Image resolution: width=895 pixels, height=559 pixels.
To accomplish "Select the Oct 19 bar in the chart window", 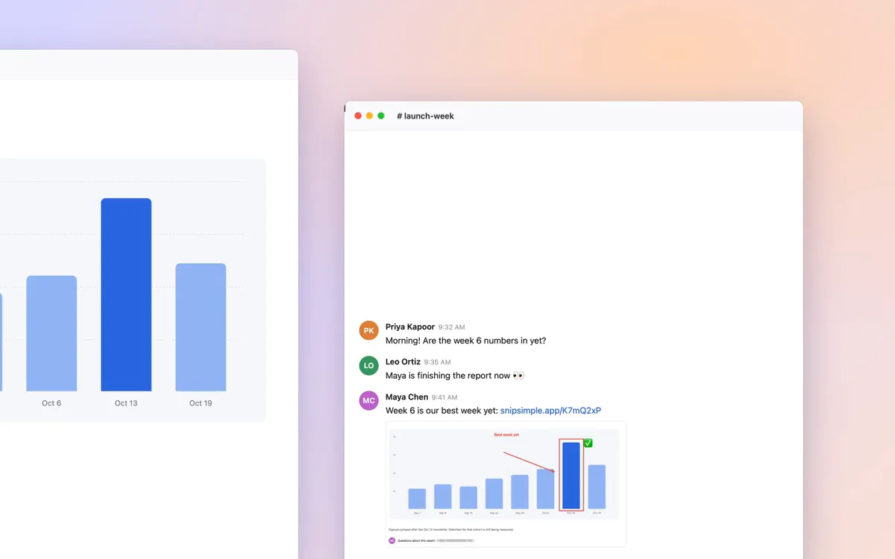I will 201,327.
